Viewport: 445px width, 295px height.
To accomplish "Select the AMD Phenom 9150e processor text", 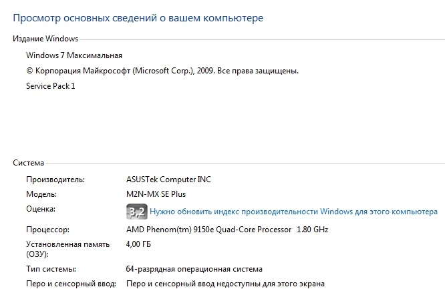I will (227, 230).
